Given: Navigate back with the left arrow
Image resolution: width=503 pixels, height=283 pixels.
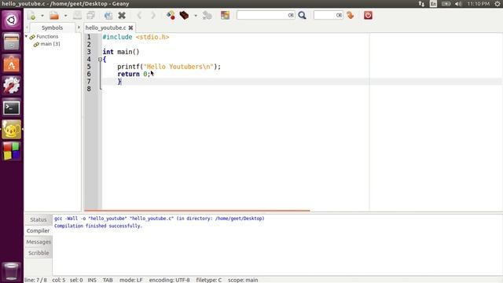Looking at the screenshot, I should (x=139, y=16).
